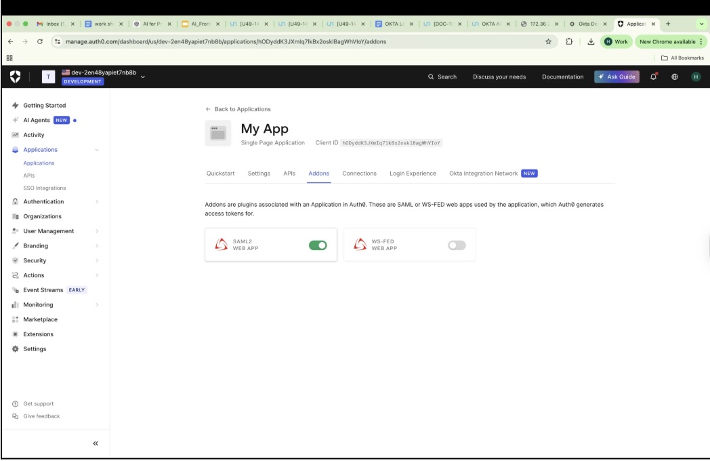
Task: Click the Search field in header
Action: tap(442, 77)
